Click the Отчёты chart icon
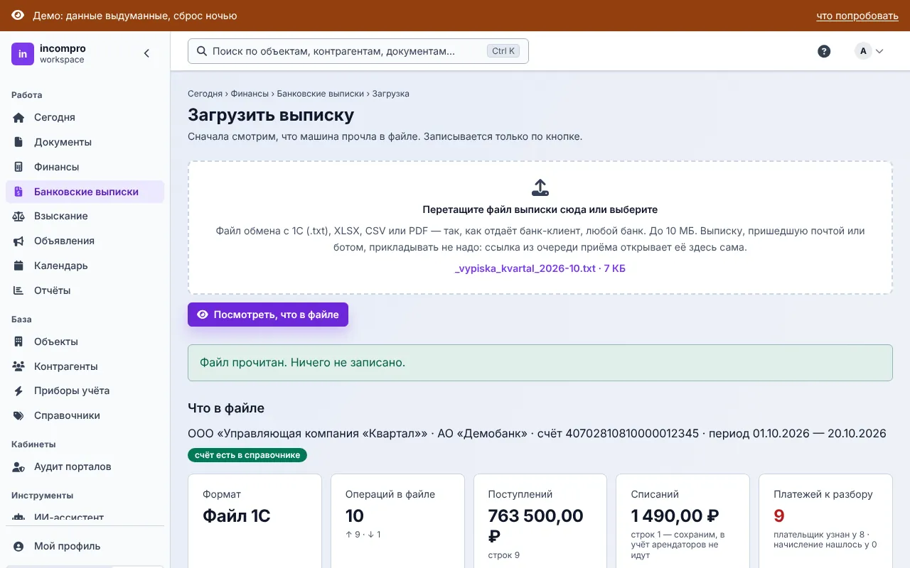This screenshot has width=910, height=568. [19, 290]
